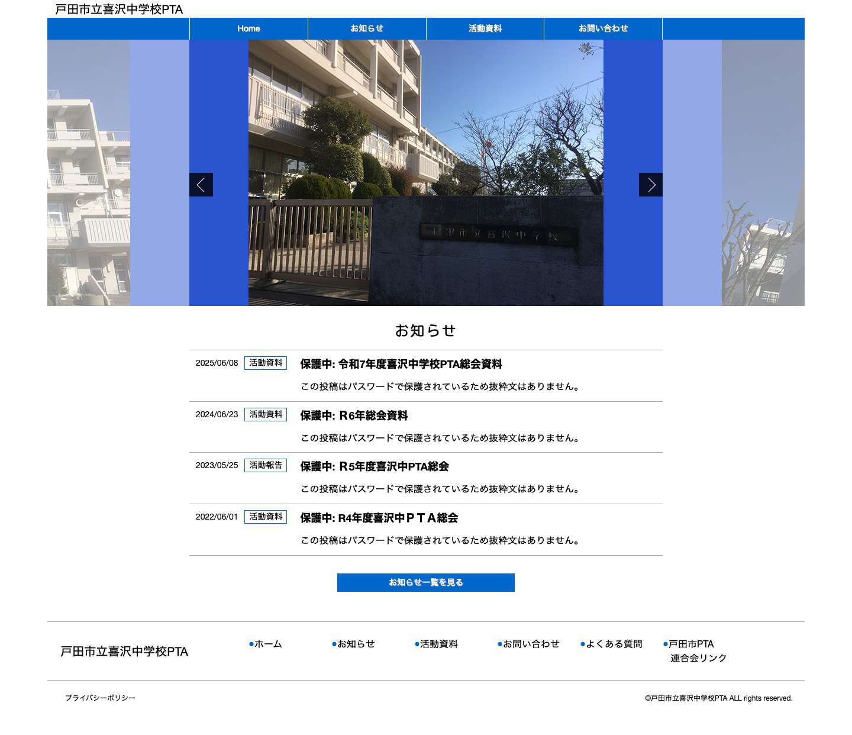Click the よくある質問 footer link

(x=615, y=644)
